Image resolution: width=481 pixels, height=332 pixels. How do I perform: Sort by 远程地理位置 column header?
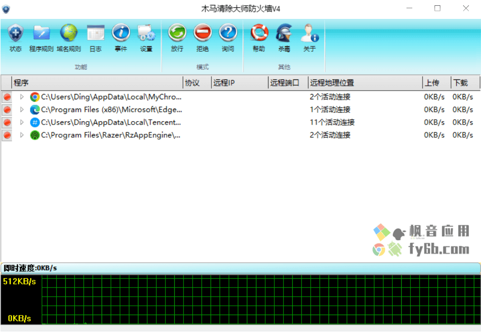(365, 82)
